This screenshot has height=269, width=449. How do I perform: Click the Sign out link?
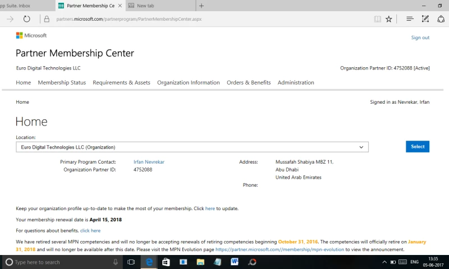(420, 38)
